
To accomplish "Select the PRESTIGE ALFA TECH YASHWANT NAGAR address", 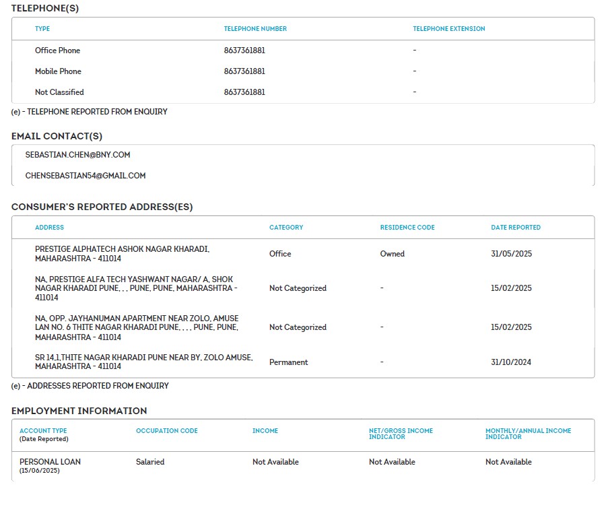I will [x=136, y=288].
